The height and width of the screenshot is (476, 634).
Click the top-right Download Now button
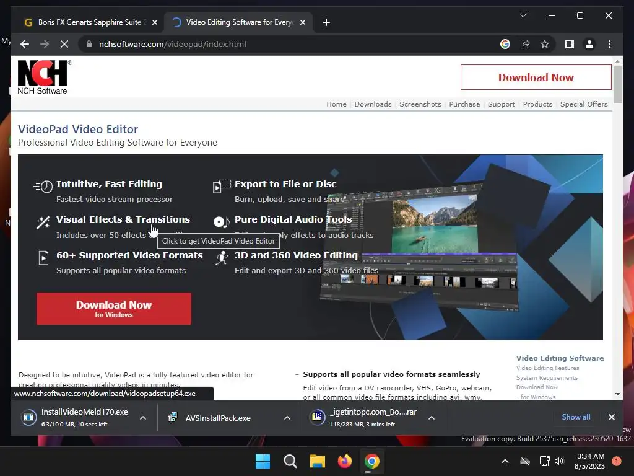[536, 77]
